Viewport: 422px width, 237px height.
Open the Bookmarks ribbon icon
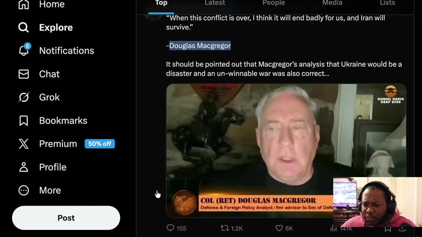tap(23, 120)
